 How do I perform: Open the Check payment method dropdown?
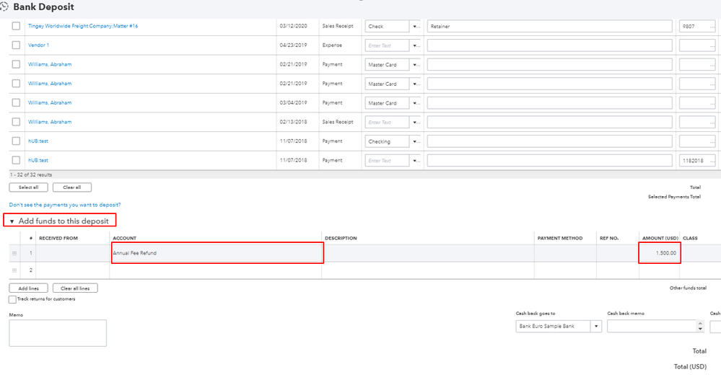[x=415, y=26]
